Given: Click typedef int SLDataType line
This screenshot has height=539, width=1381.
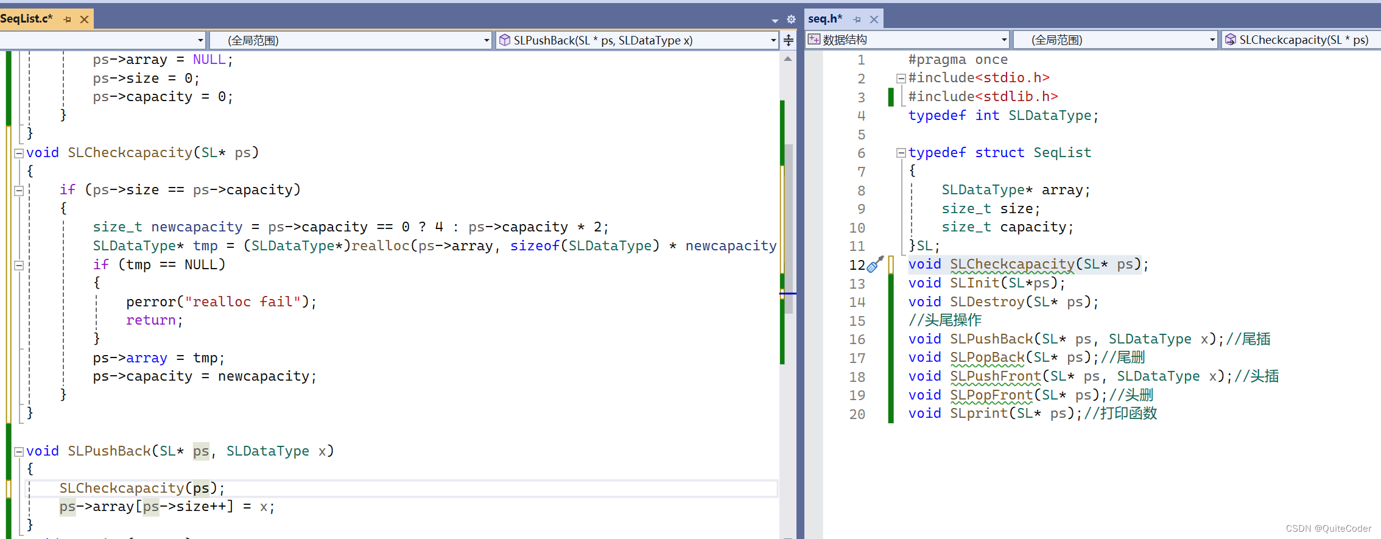Looking at the screenshot, I should coord(1003,116).
